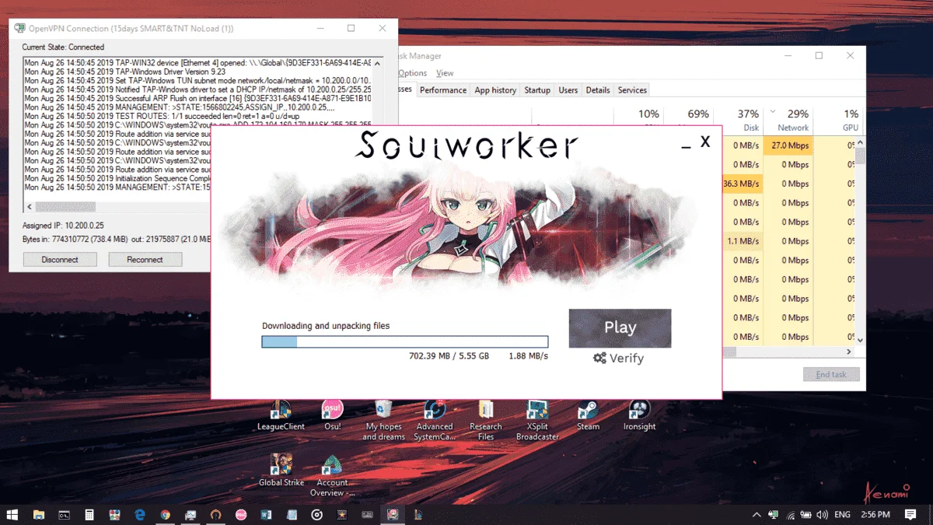Select the 1.1 MB/s disk value cell
Image resolution: width=933 pixels, height=525 pixels.
coord(743,241)
